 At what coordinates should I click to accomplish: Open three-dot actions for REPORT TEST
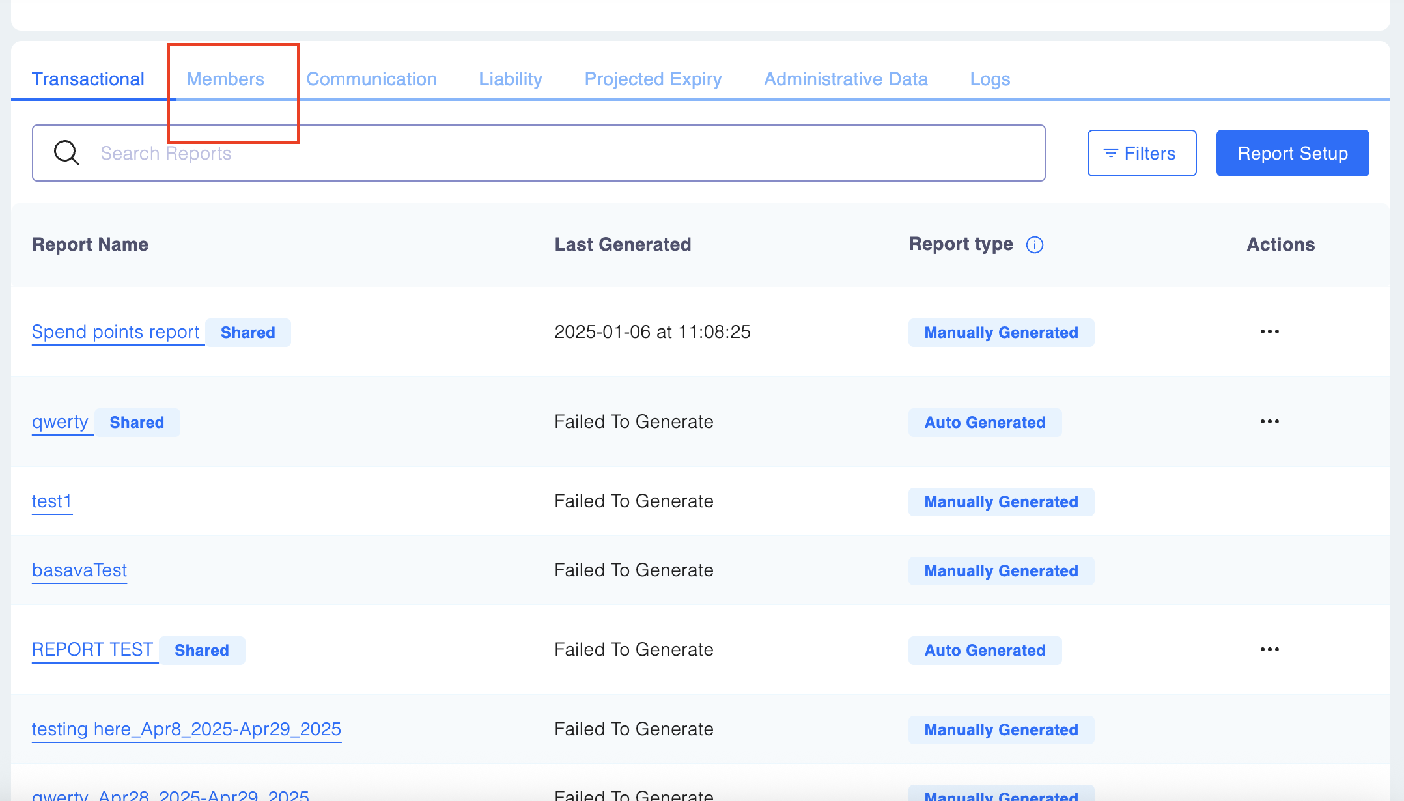pos(1269,650)
